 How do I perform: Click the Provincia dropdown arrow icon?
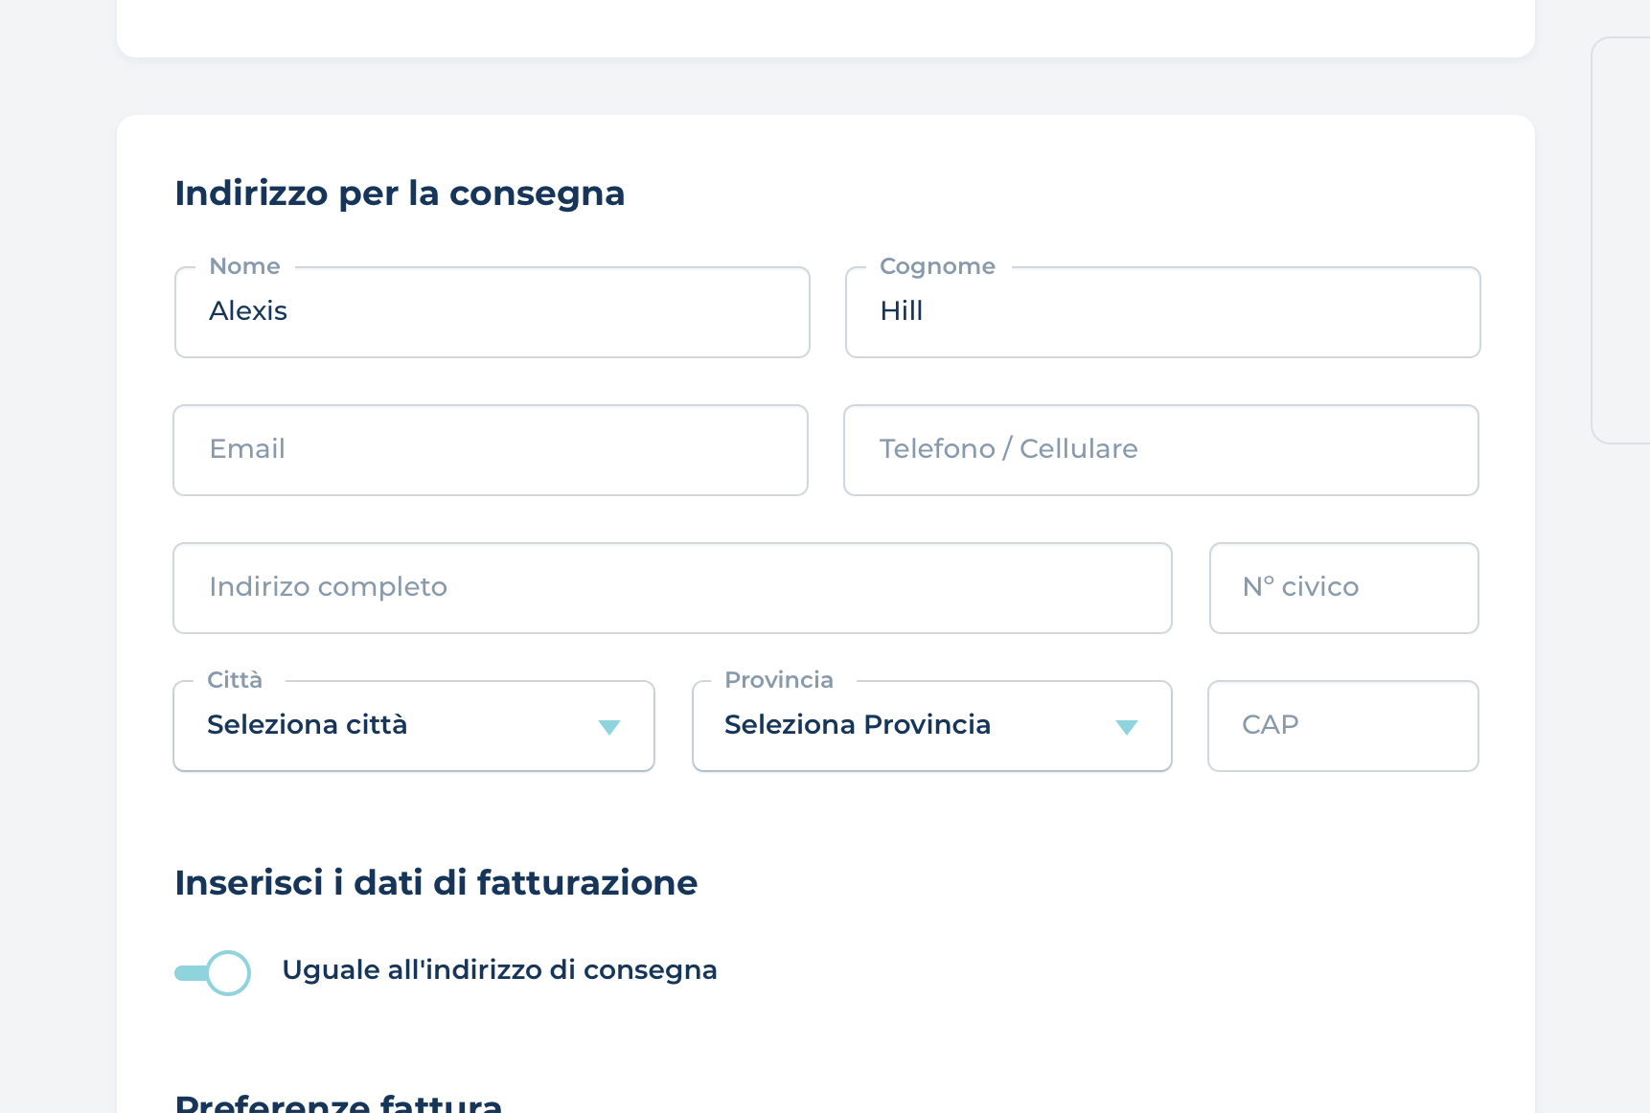pyautogui.click(x=1127, y=727)
